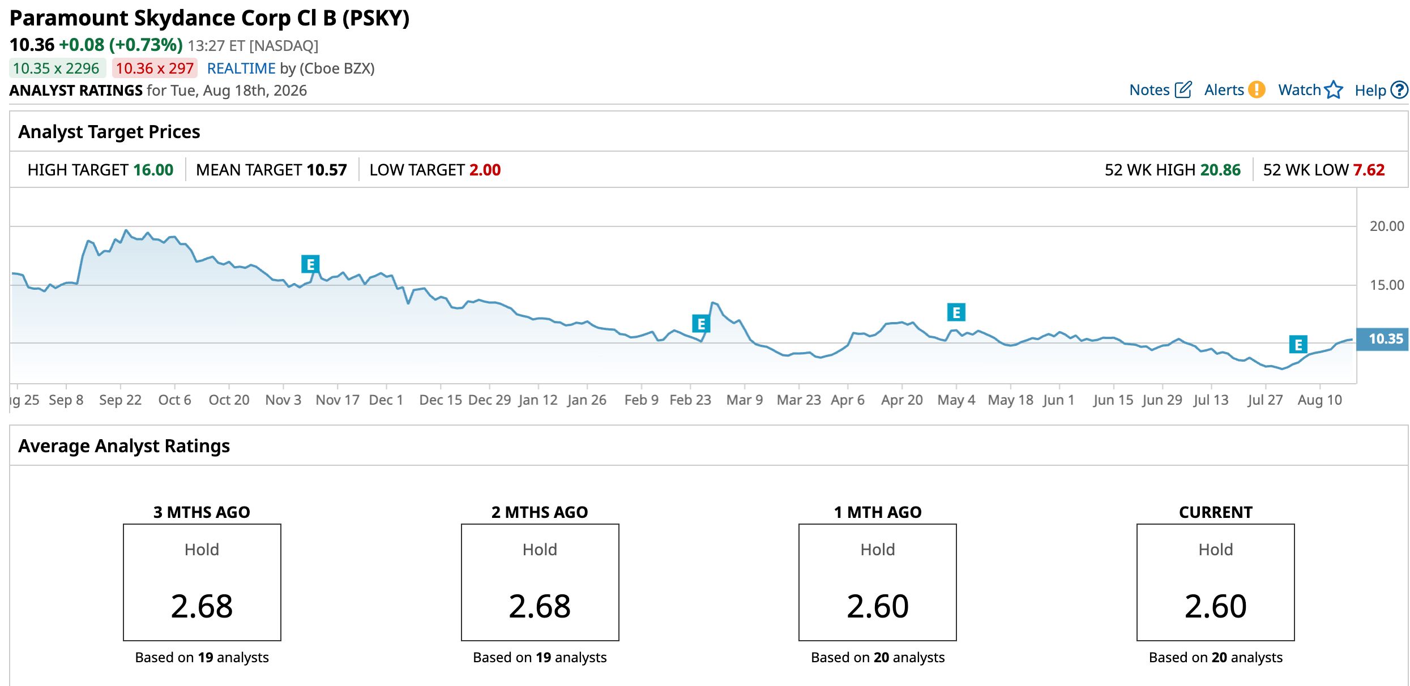Open Notes via the pencil icon

tap(1183, 90)
